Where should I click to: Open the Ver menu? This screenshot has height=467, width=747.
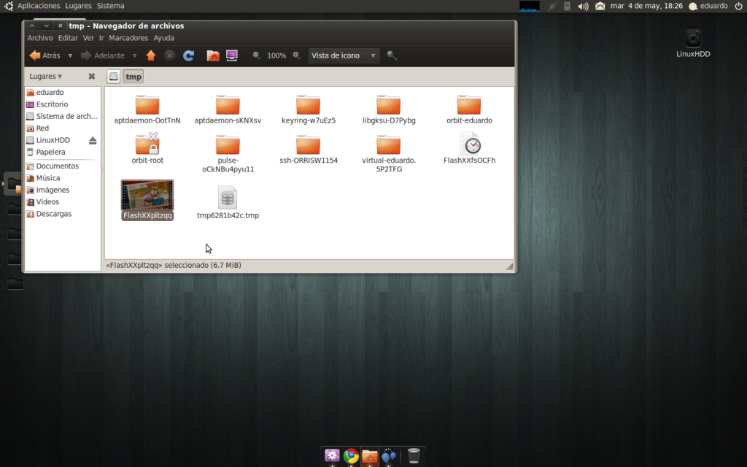pos(88,38)
